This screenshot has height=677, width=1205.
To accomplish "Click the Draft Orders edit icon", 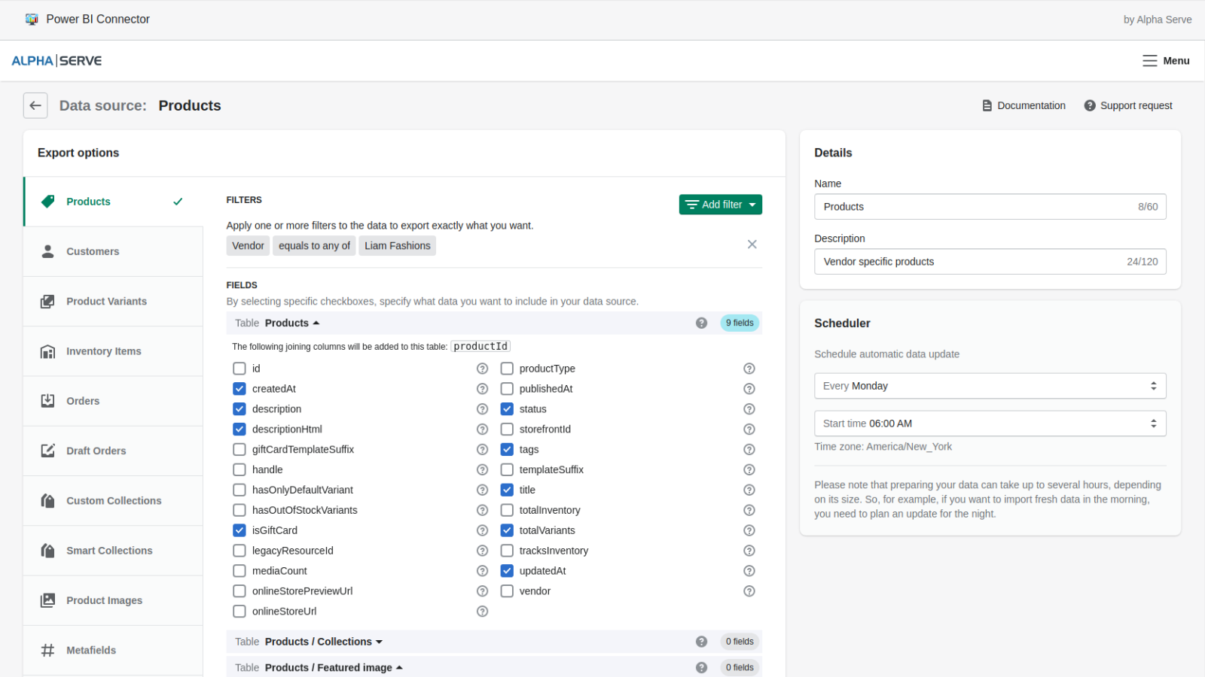I will pyautogui.click(x=47, y=451).
